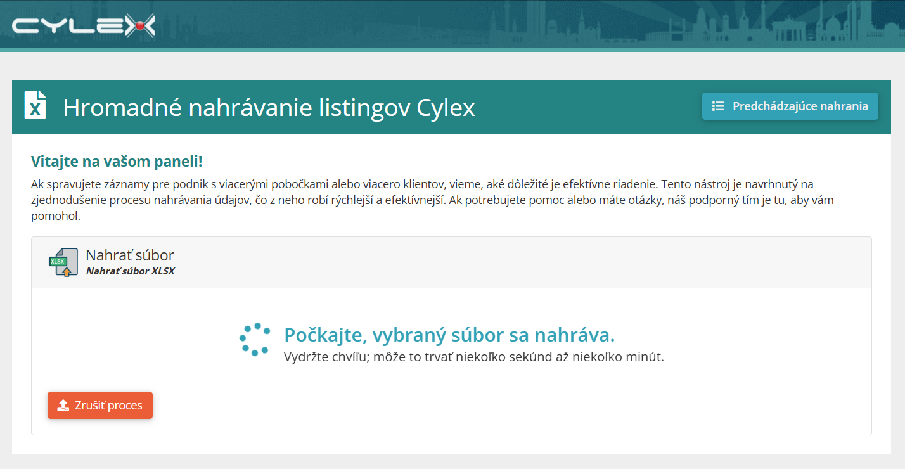
Task: Click the Nahrať súbor panel heading
Action: (x=130, y=255)
